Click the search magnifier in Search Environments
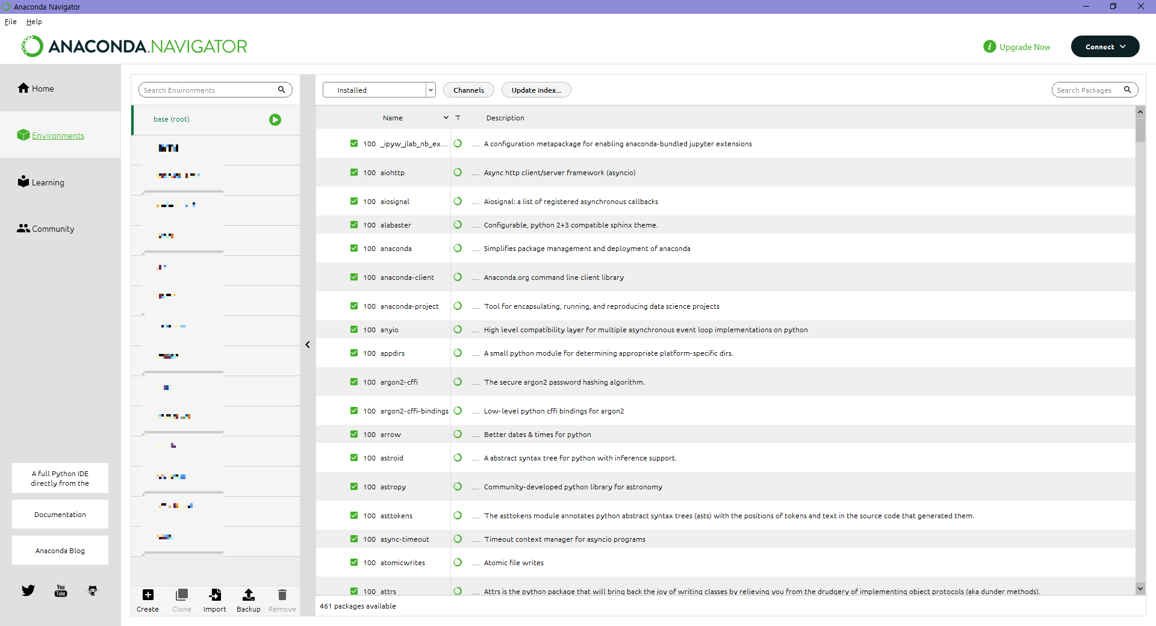 pyautogui.click(x=281, y=90)
